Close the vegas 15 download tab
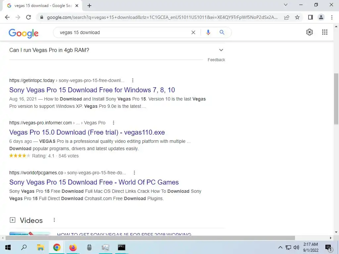The image size is (339, 254). (x=77, y=6)
